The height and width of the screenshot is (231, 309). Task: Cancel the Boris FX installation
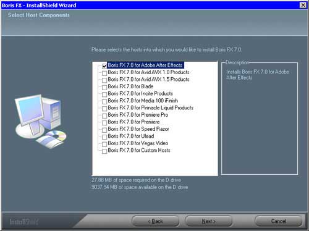pyautogui.click(x=279, y=221)
